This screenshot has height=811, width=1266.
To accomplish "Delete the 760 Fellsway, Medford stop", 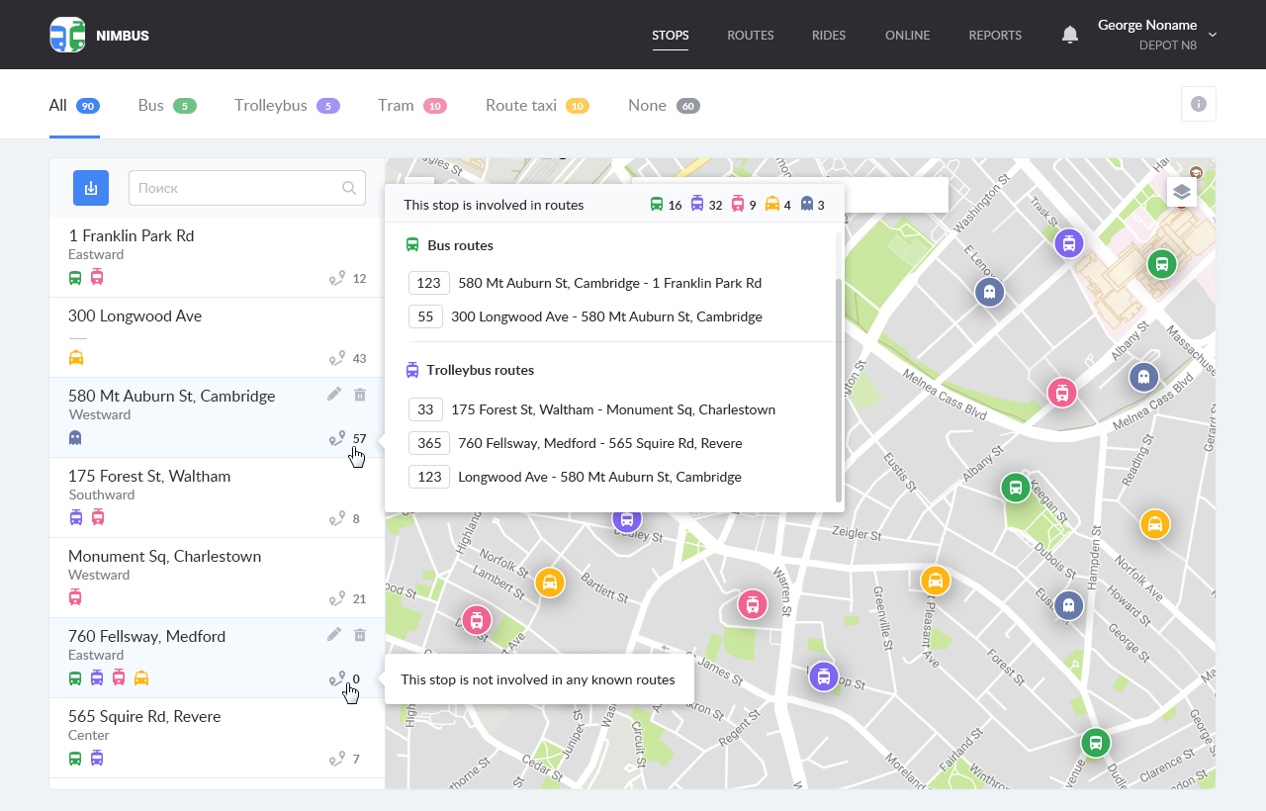I will [360, 635].
